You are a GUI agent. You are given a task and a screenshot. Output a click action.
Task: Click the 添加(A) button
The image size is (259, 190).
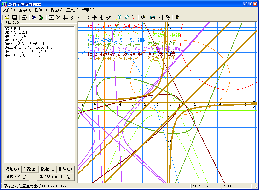click(12, 169)
